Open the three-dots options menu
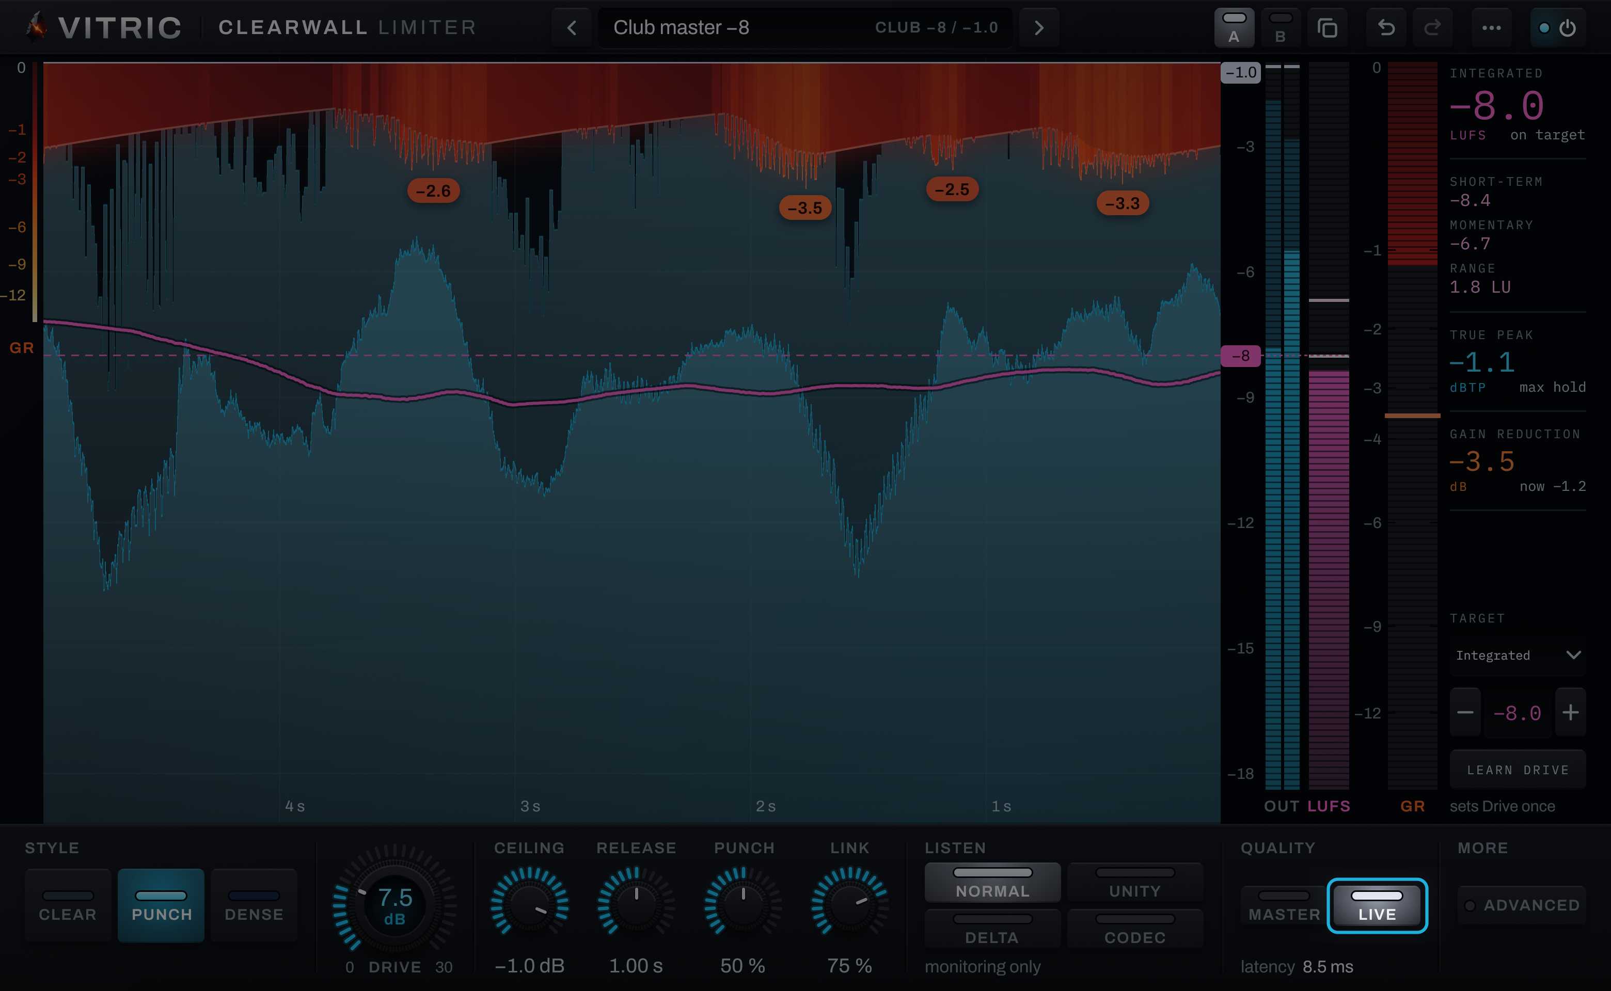The image size is (1611, 991). (1492, 27)
